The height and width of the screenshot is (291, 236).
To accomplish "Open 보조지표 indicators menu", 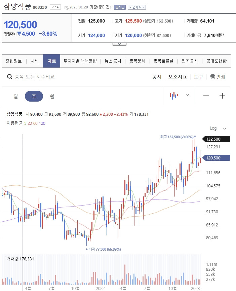I will pyautogui.click(x=178, y=77).
